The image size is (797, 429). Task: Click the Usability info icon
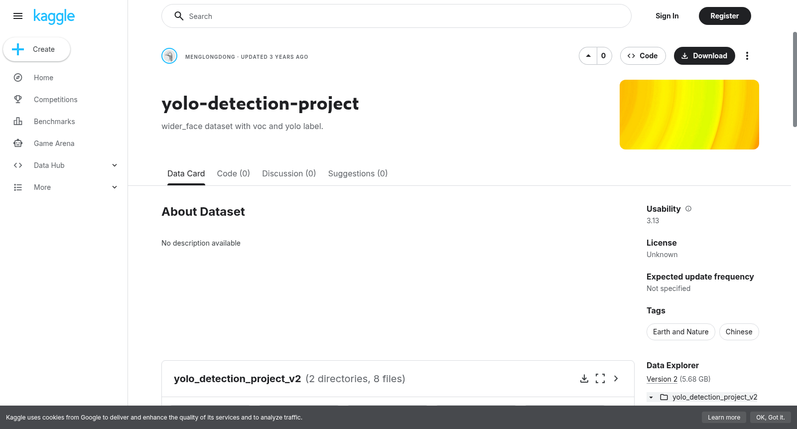(688, 209)
